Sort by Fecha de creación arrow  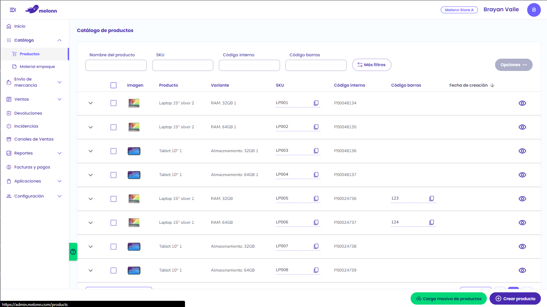[492, 85]
